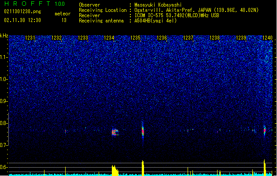Click the date stamp 02.11.30 12:30
Screen dimensions: 277x176
click(x=22, y=20)
